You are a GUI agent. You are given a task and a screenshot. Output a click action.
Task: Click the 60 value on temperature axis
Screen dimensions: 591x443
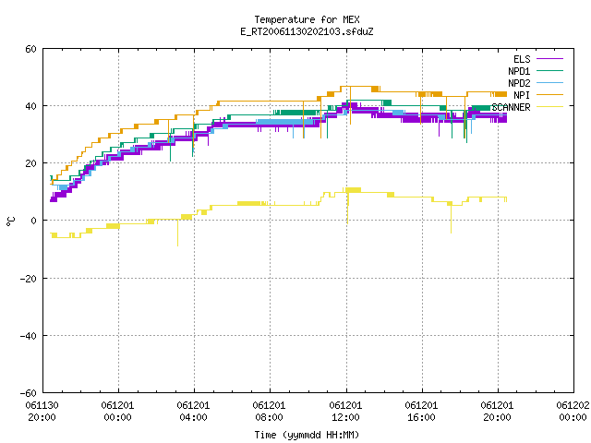(x=30, y=49)
